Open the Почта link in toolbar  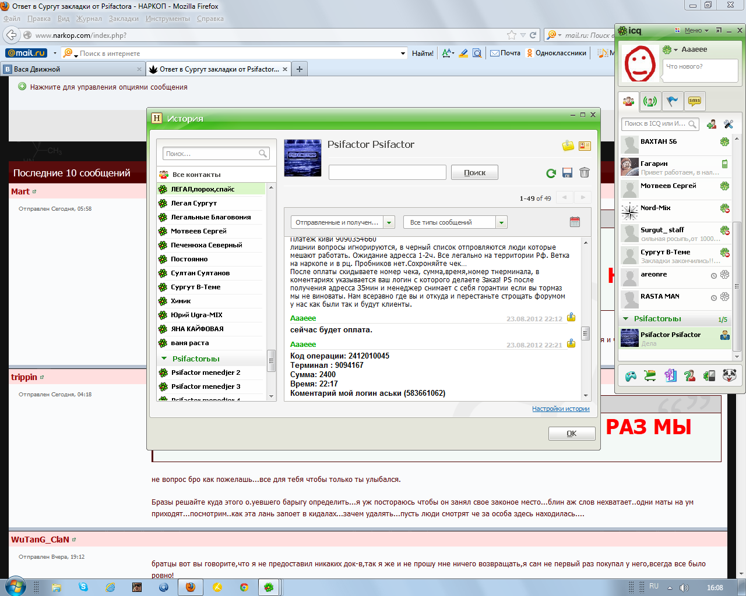point(505,53)
